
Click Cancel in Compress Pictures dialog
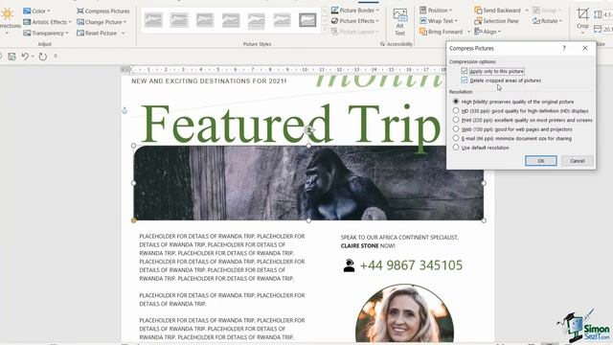577,161
